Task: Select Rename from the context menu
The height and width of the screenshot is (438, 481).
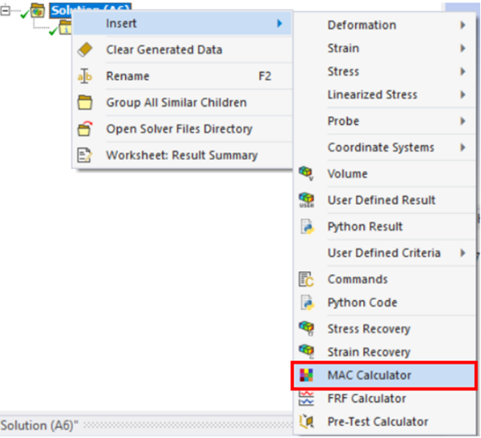Action: click(182, 76)
